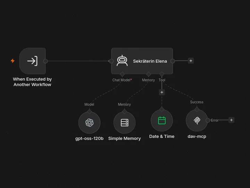Open the Sekräterin Elena agent node

(x=142, y=61)
